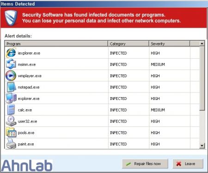Click the scrollbar up arrow
Viewport: 208px width, 173px height.
202,43
